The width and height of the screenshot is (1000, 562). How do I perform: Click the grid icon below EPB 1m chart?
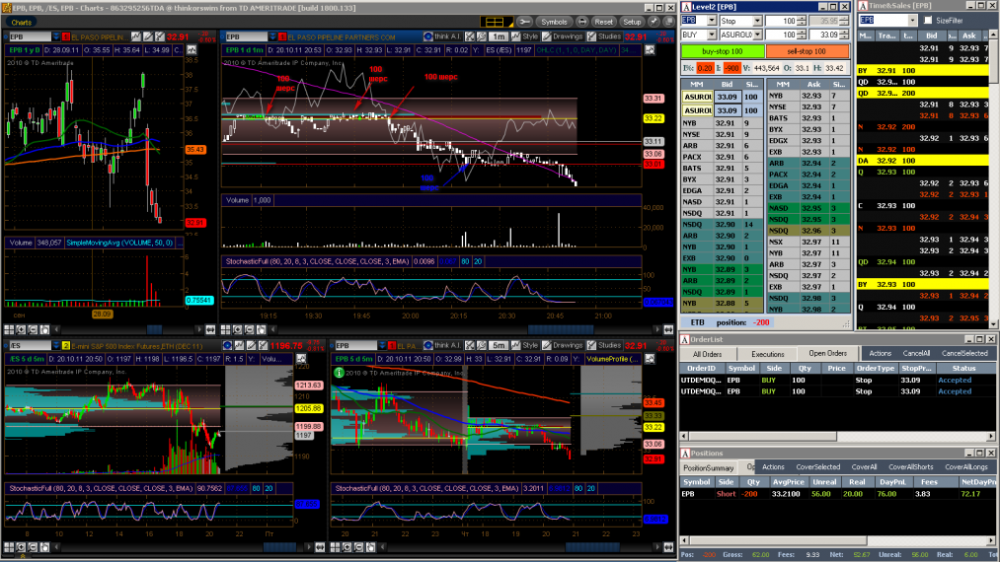(226, 329)
